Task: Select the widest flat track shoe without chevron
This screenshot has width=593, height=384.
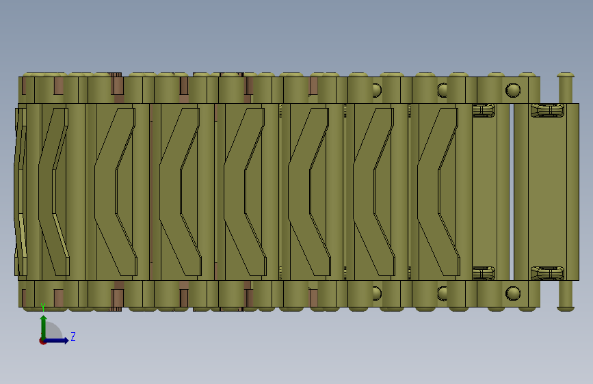Action: pyautogui.click(x=546, y=191)
